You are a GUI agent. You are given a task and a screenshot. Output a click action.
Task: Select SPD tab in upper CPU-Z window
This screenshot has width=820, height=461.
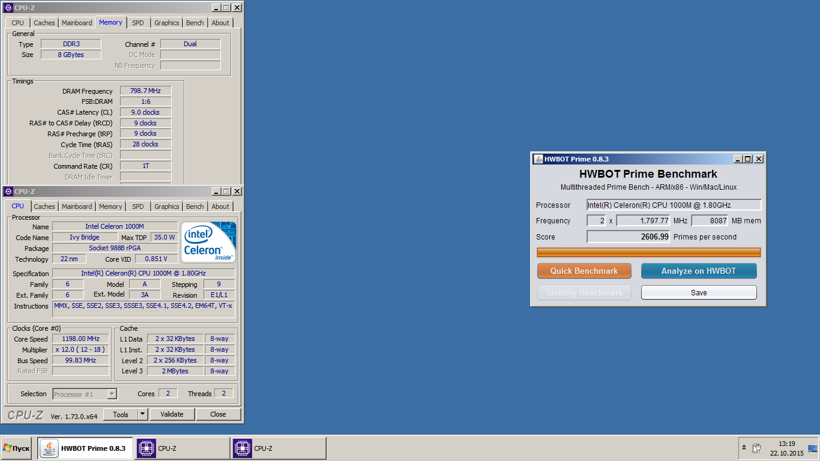pos(138,23)
